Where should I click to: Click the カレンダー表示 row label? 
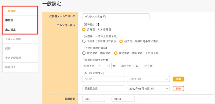(x=66, y=25)
